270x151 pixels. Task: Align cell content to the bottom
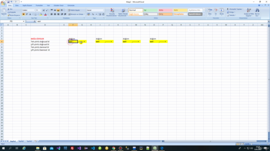58,10
